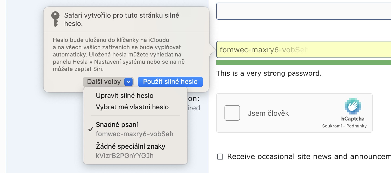This screenshot has width=391, height=173.
Task: Choose Upravit silné heslo from the menu
Action: pyautogui.click(x=125, y=96)
